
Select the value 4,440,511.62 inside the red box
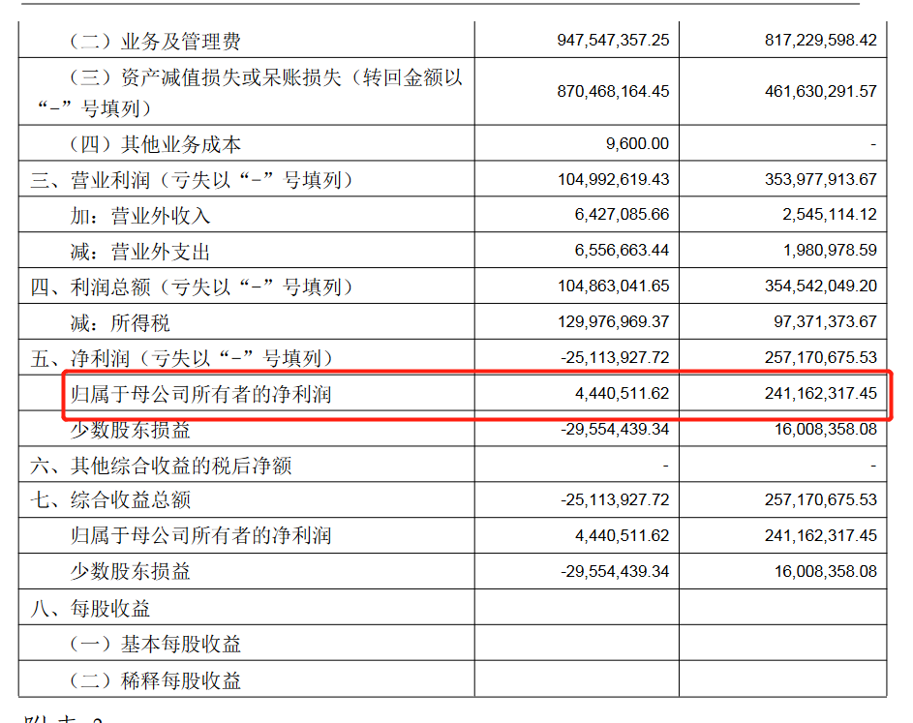coord(624,394)
